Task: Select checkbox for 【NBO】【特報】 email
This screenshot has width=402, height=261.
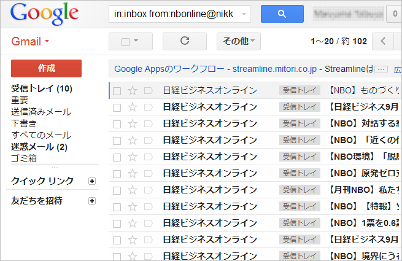Action: 117,207
